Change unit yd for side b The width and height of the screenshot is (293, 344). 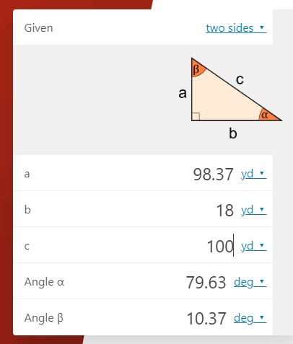[253, 210]
